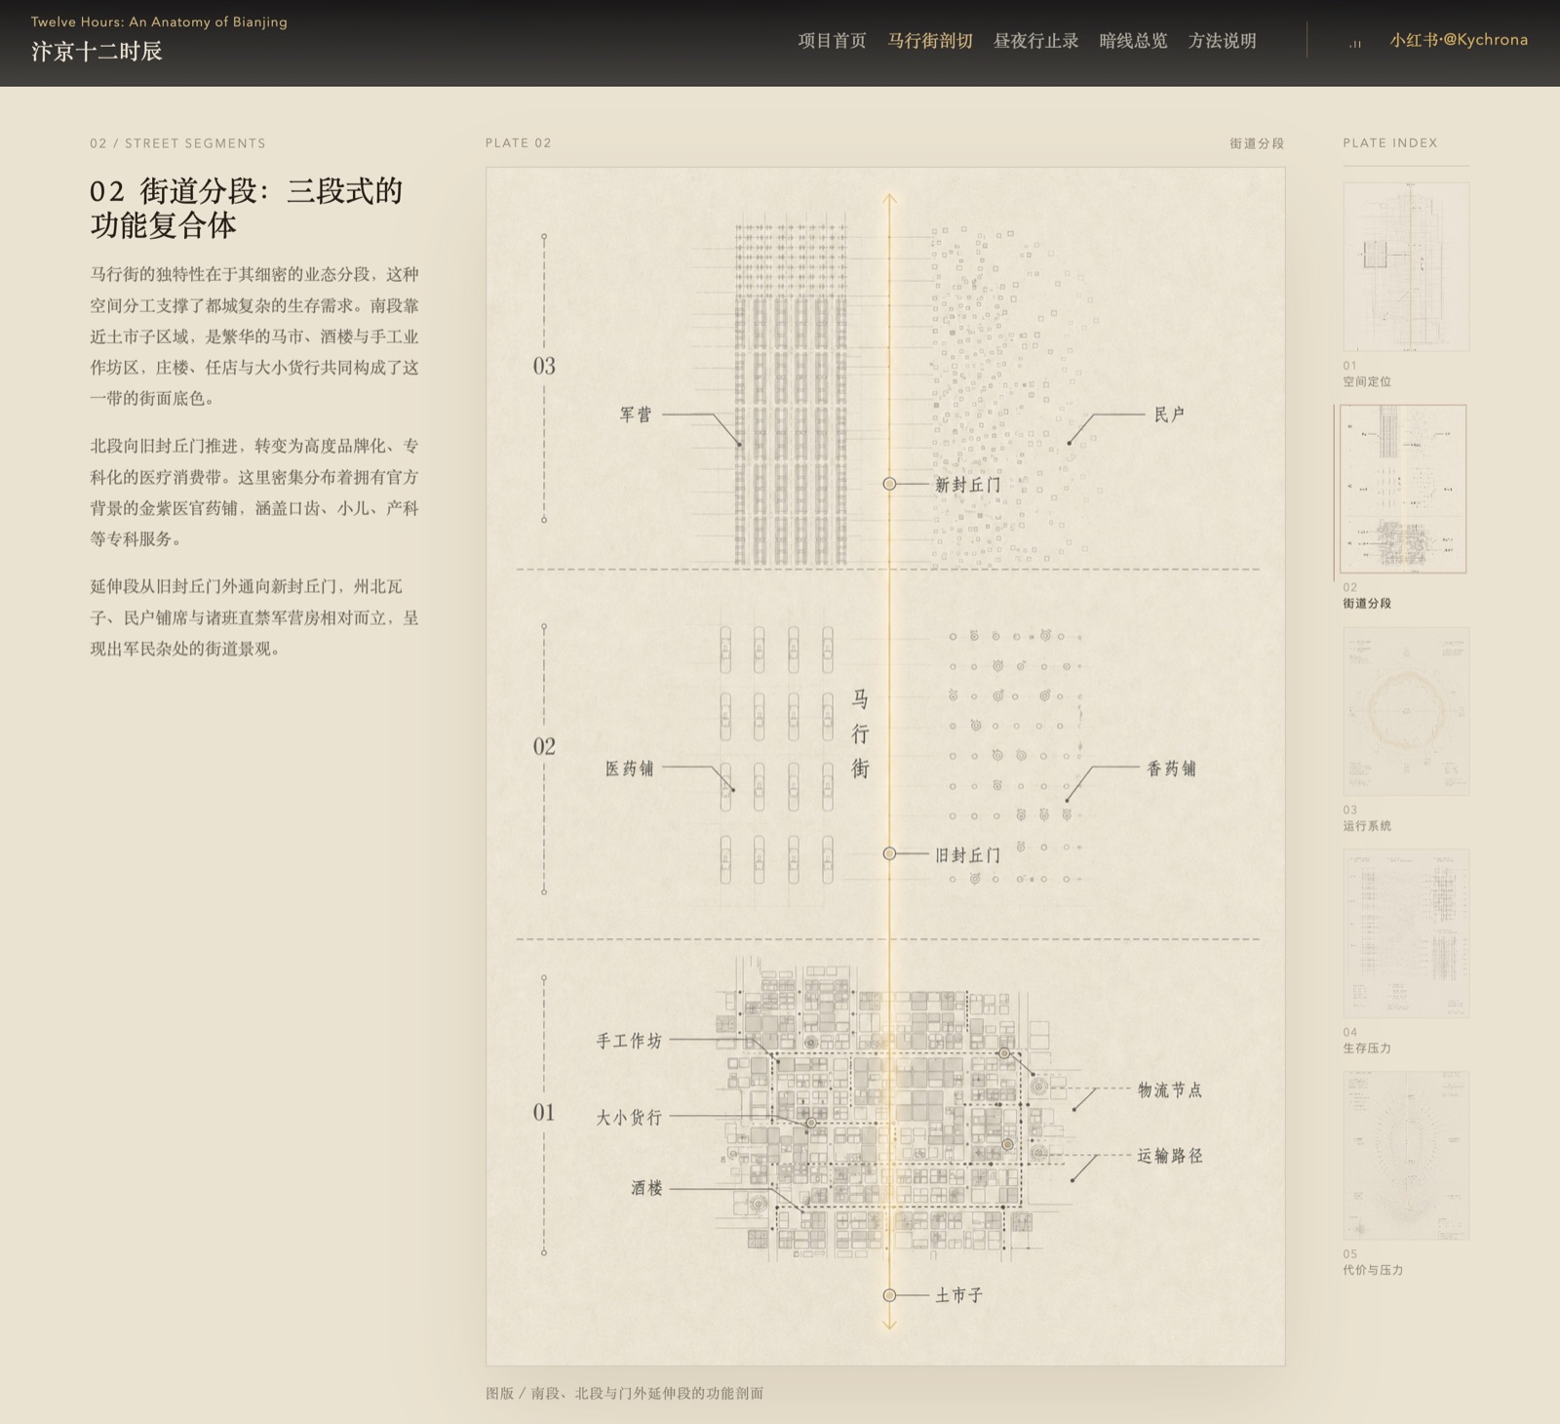Click segment number 03 in the plate
1560x1424 pixels.
tap(544, 366)
